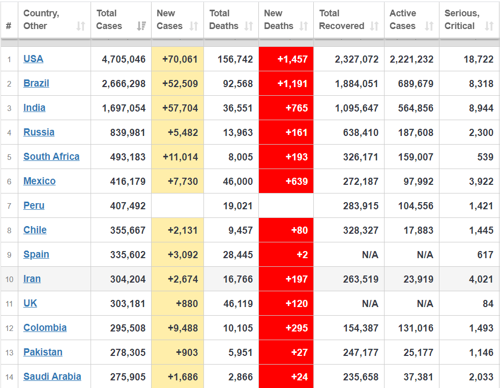Click Active Cases sort arrows icon
The height and width of the screenshot is (388, 500).
point(429,26)
